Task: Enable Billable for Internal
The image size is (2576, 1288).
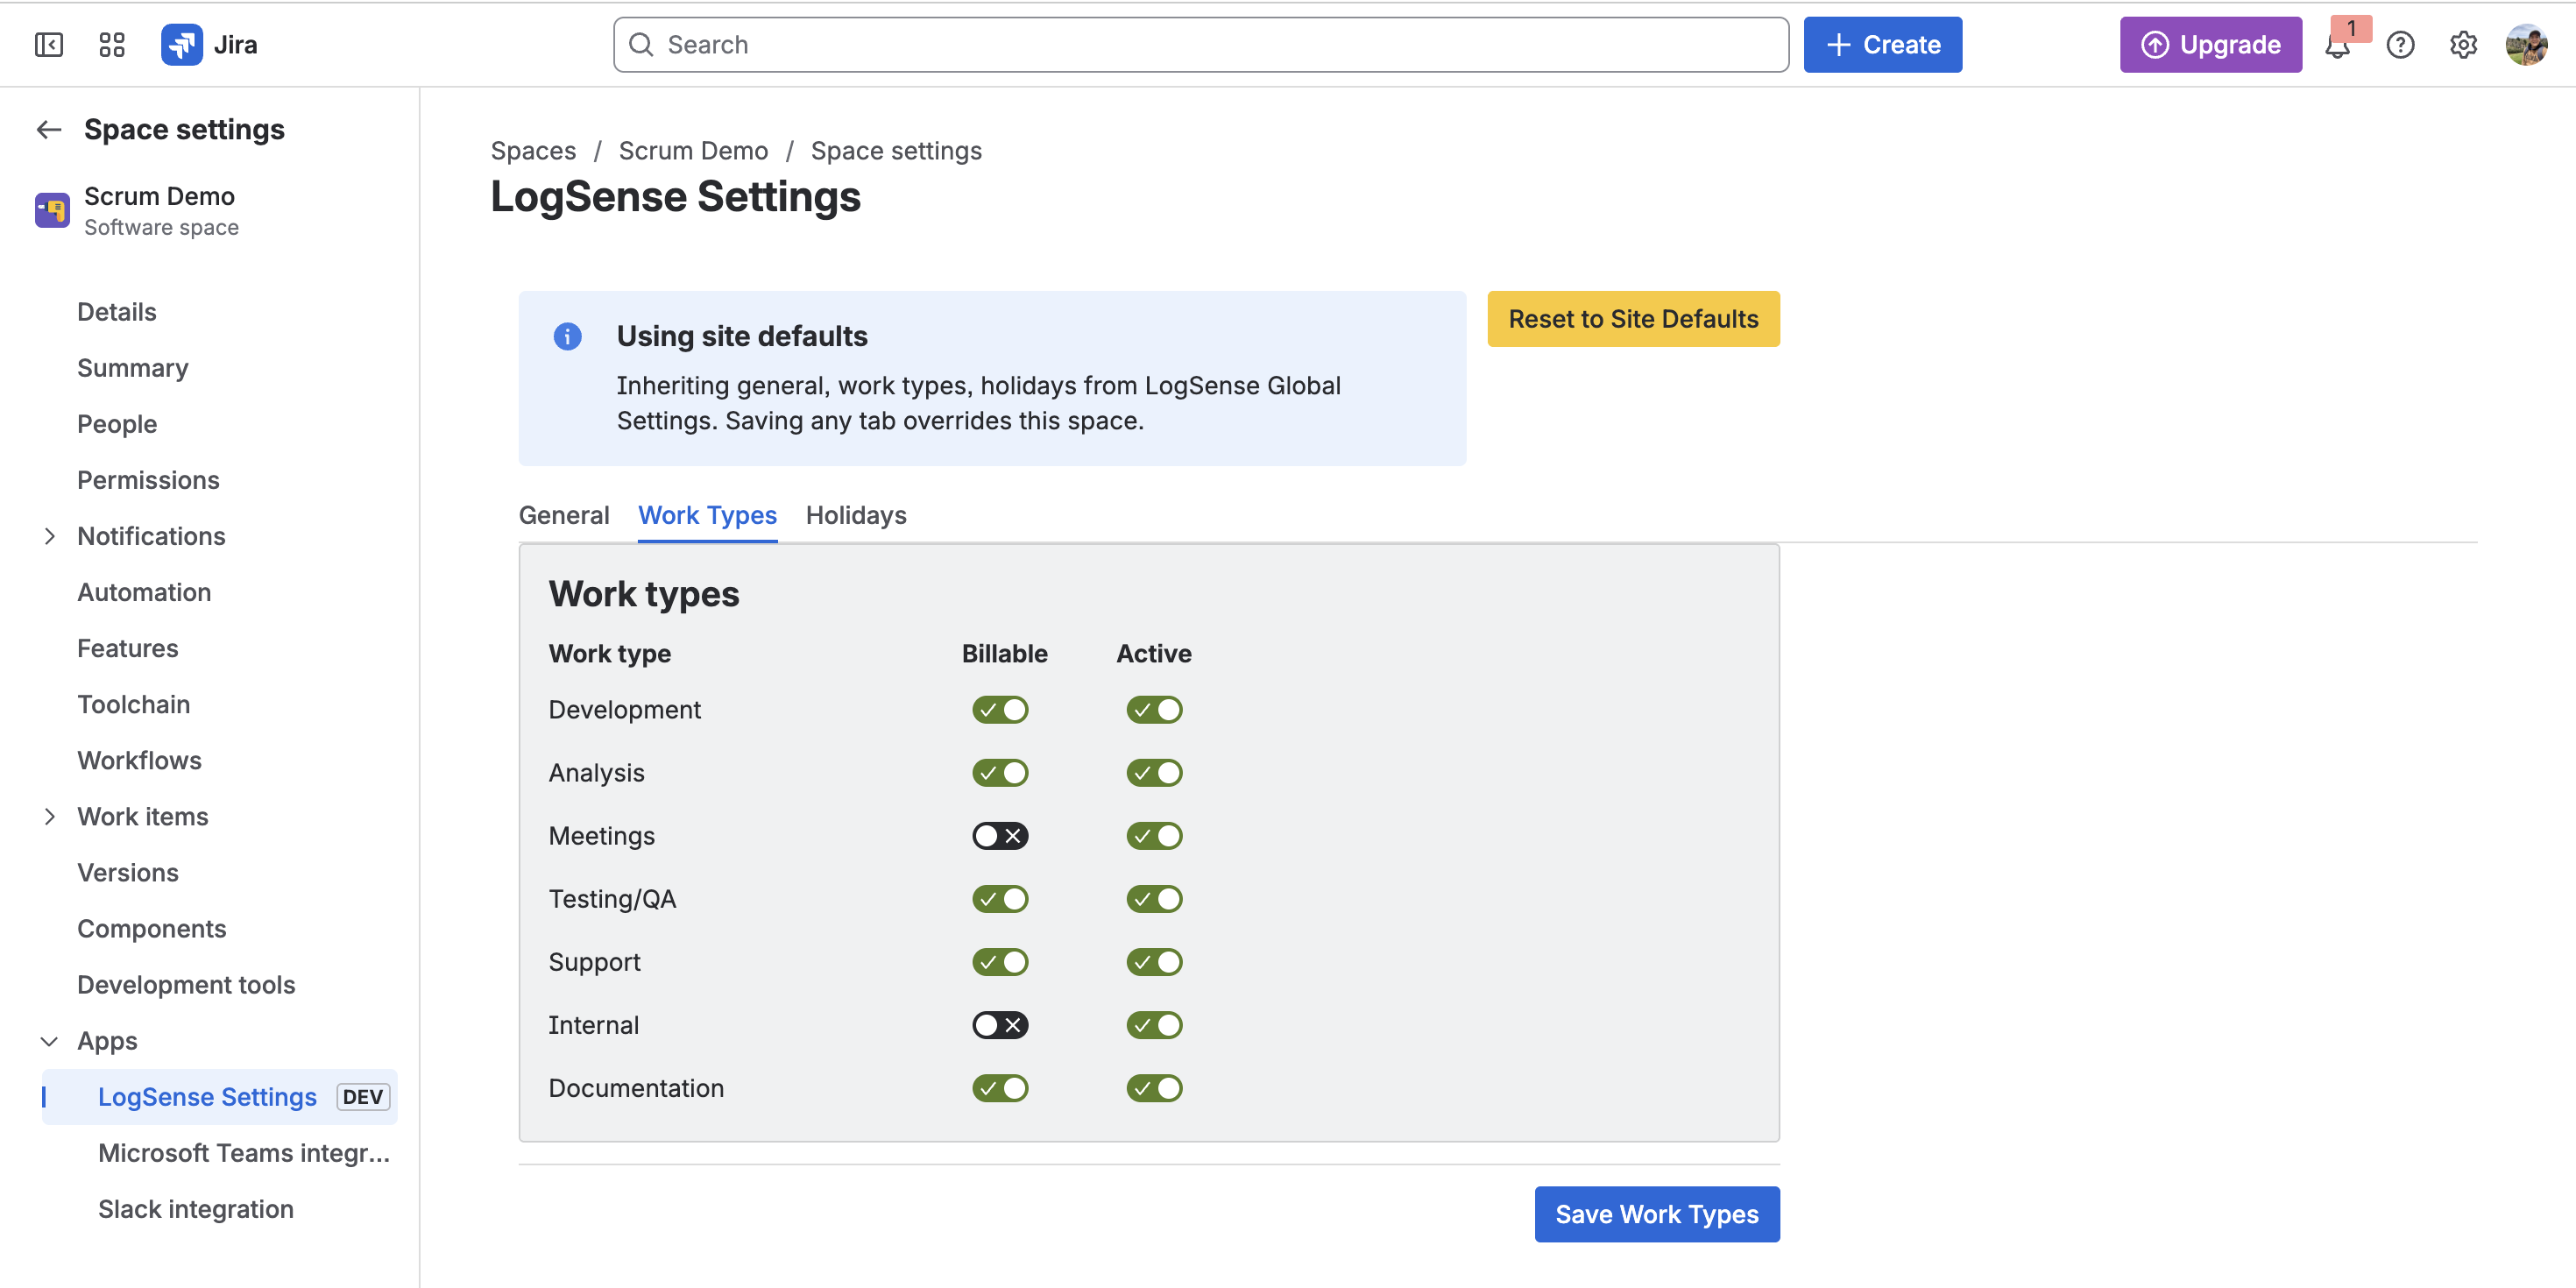Action: click(1000, 1024)
